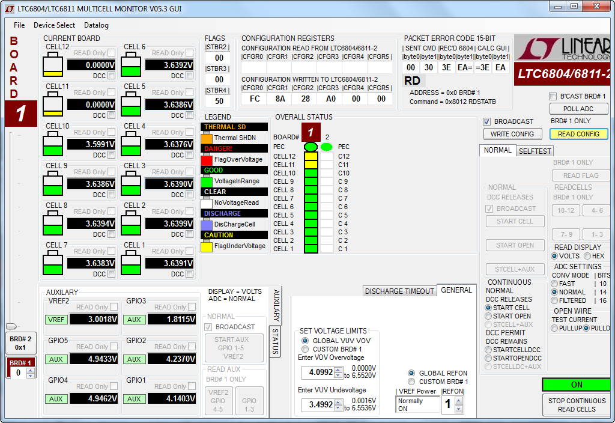This screenshot has height=423, width=615.
Task: Click the Linear Technology logo
Action: click(x=563, y=48)
